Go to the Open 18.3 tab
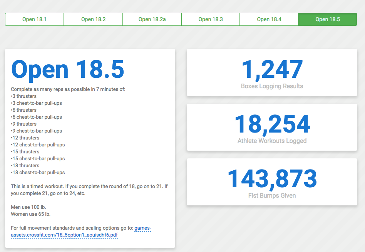The width and height of the screenshot is (365, 252). [x=211, y=19]
